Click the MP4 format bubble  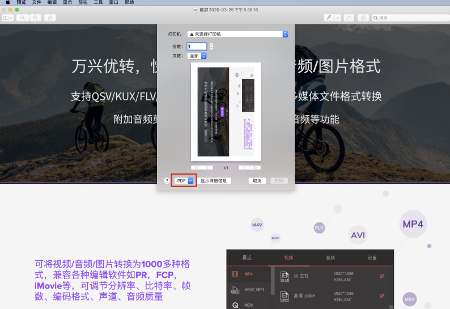[413, 224]
